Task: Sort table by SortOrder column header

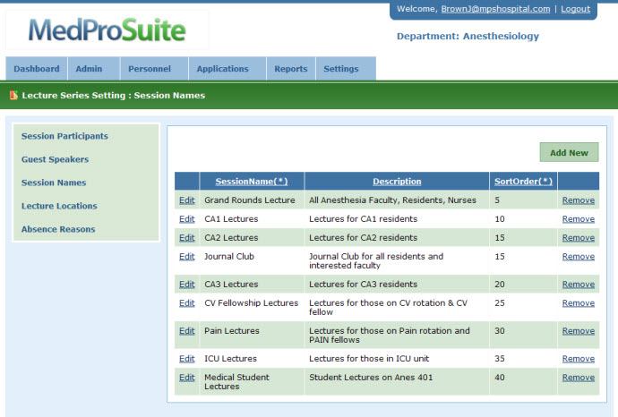Action: pos(523,181)
